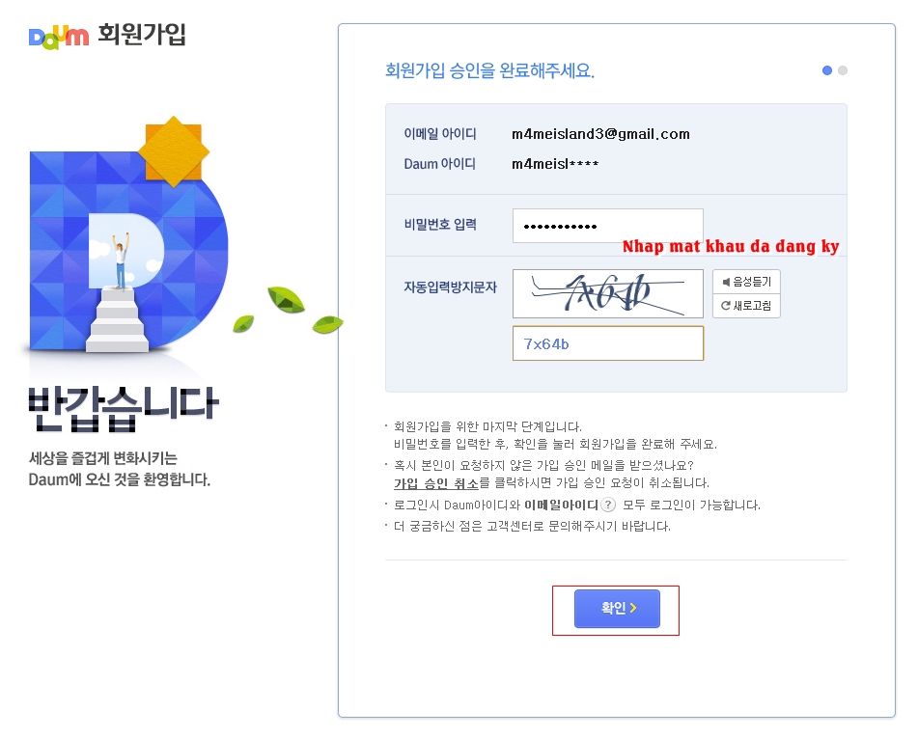Open the 가입 승인 취소 link
Viewport: 918px width, 738px height.
tap(436, 483)
